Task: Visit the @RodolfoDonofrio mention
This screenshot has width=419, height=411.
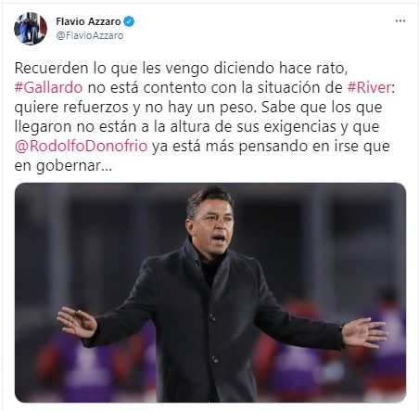Action: click(81, 146)
